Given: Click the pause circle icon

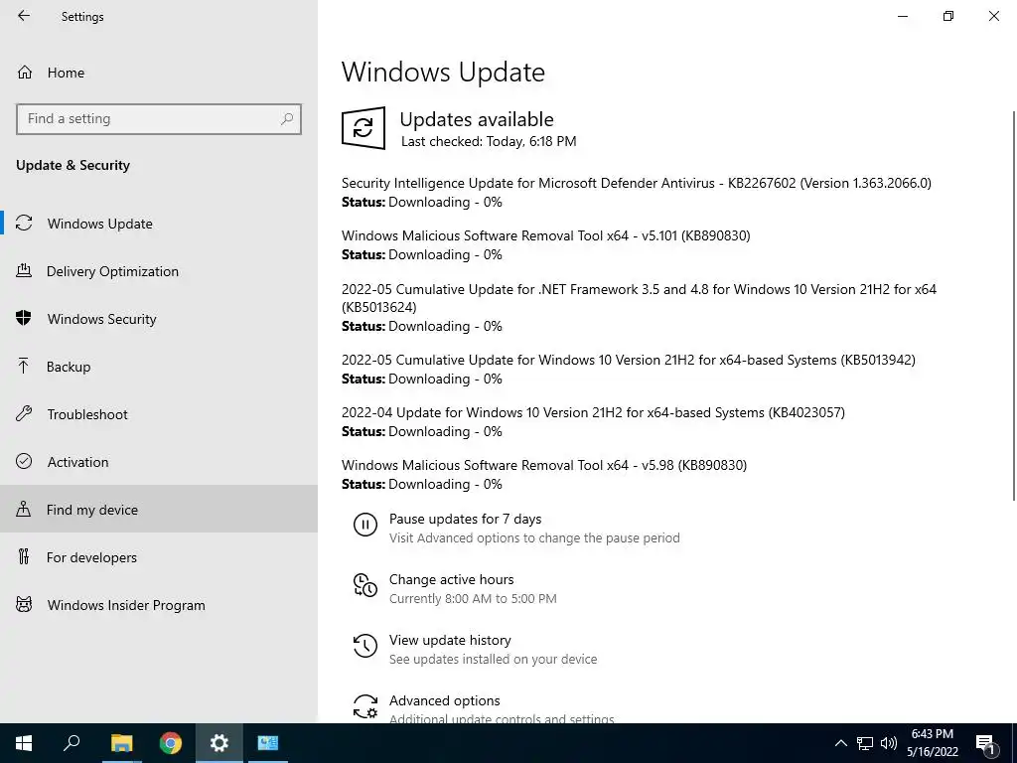Looking at the screenshot, I should (x=365, y=525).
